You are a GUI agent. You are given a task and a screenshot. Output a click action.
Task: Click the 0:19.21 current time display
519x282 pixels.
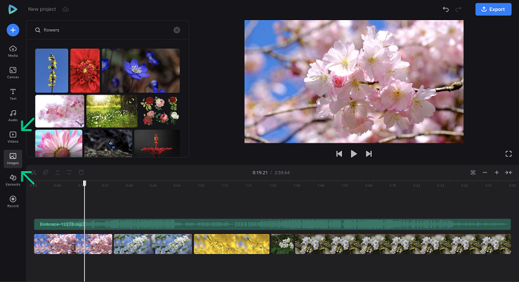pos(260,172)
